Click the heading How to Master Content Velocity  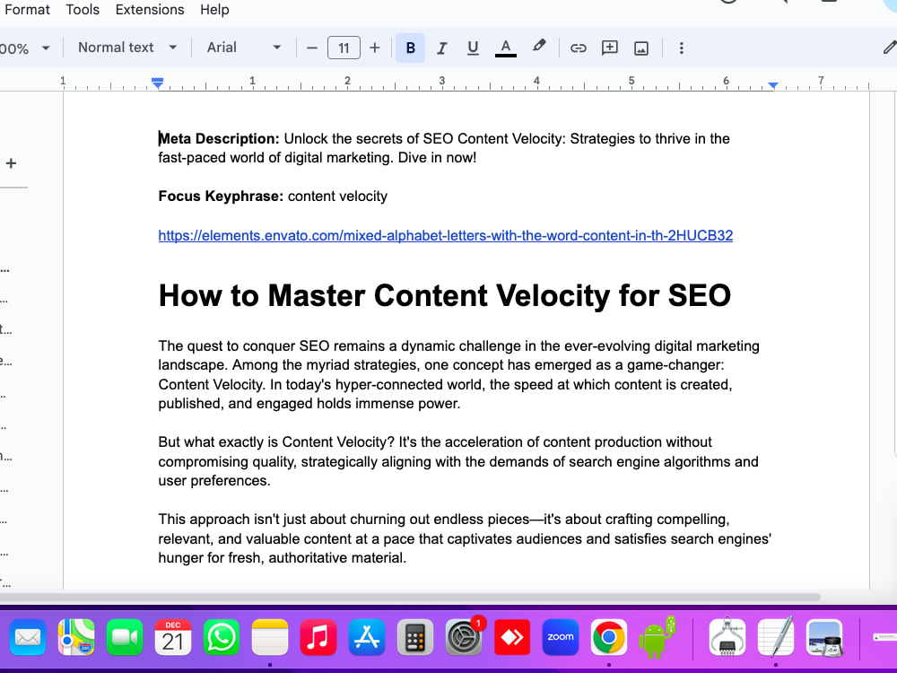[x=445, y=296]
